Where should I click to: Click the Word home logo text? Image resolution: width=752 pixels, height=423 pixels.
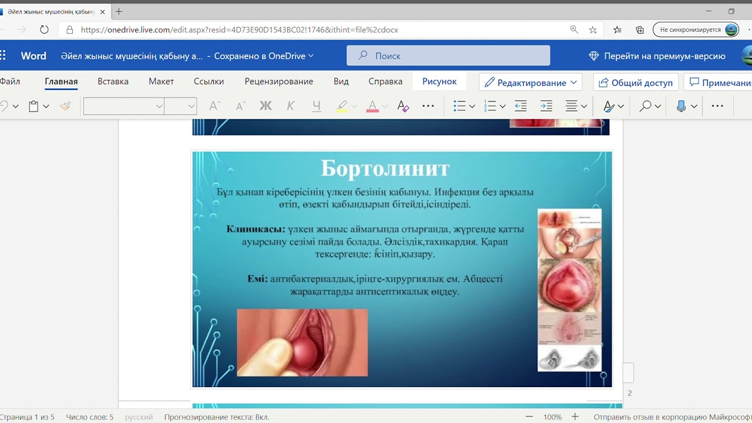(x=33, y=56)
